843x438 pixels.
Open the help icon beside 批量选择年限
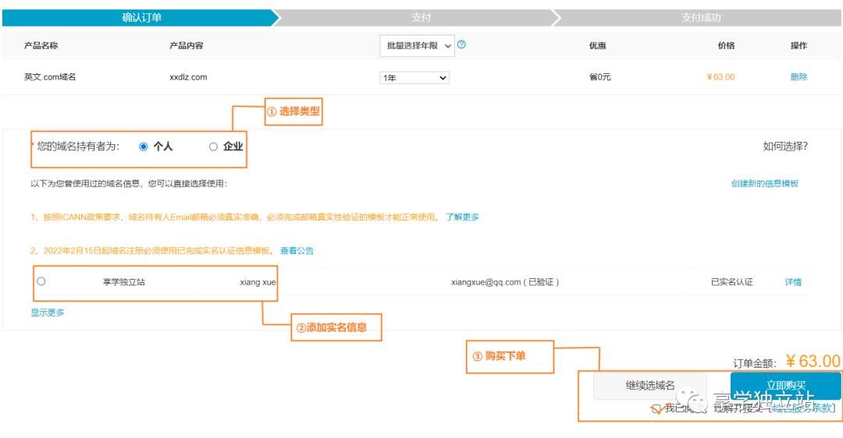(461, 44)
